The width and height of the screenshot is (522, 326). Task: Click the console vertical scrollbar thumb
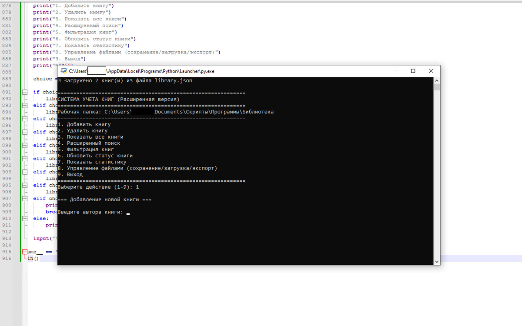click(437, 87)
